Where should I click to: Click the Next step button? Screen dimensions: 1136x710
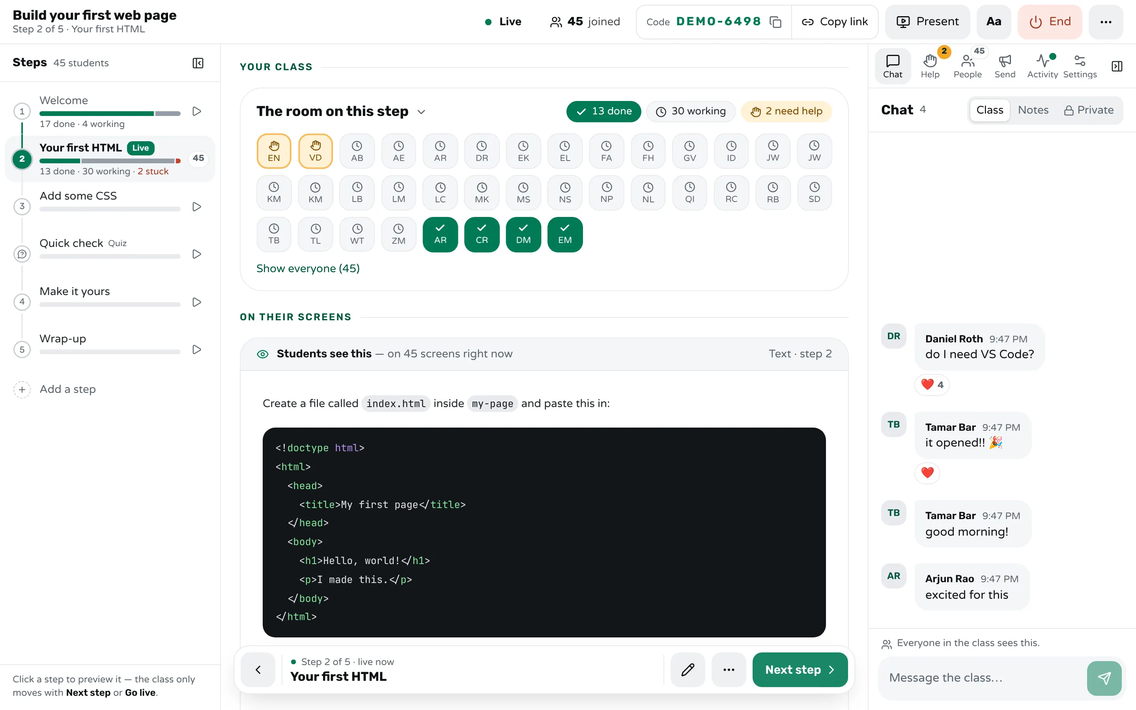pyautogui.click(x=800, y=670)
